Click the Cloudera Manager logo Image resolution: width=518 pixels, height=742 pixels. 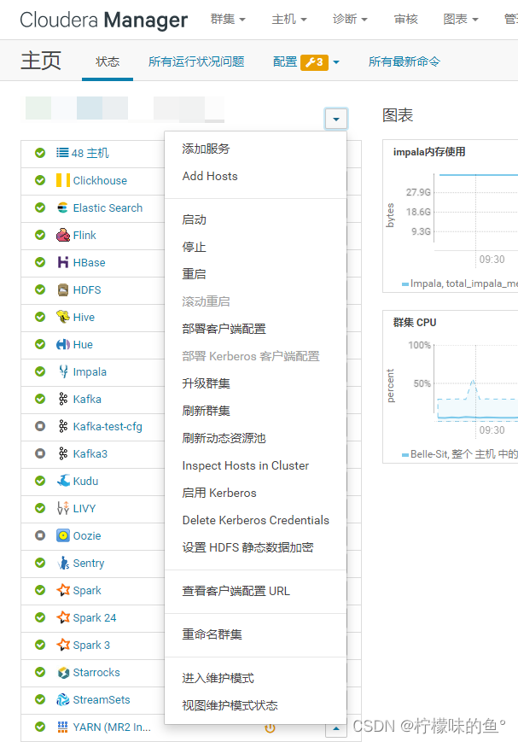coord(103,20)
